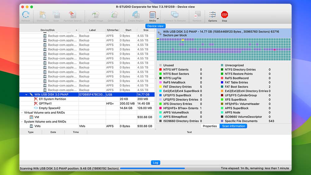Image resolution: width=311 pixels, height=175 pixels.
Task: Click the Type column header in the log
Action: tap(31, 132)
